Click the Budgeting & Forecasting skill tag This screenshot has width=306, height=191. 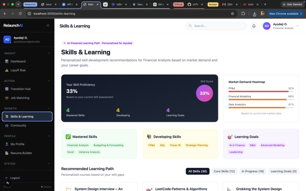[108, 145]
